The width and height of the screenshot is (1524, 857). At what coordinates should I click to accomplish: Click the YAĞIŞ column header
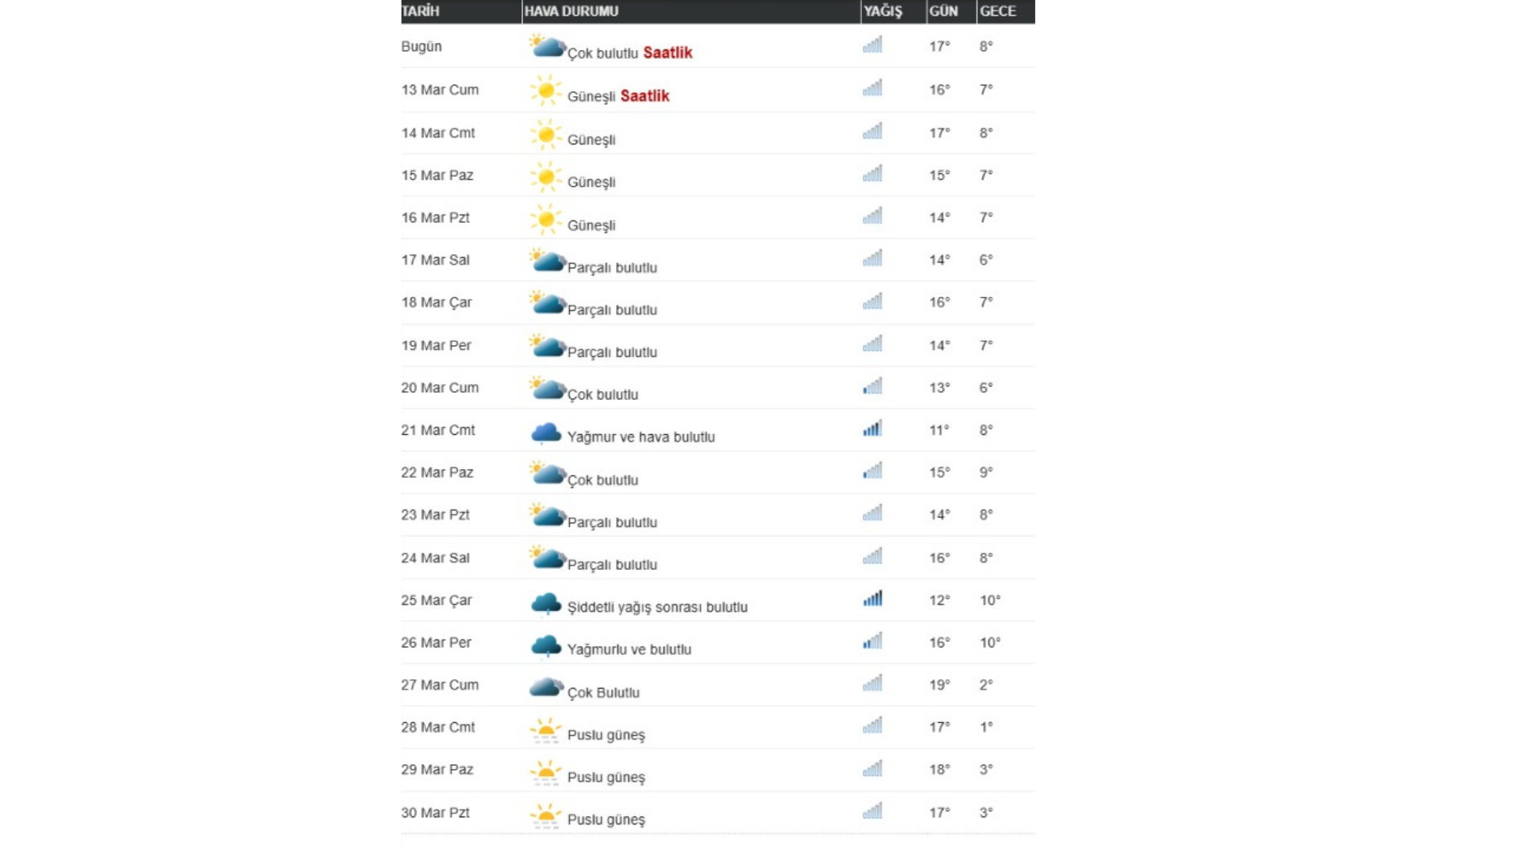click(883, 11)
